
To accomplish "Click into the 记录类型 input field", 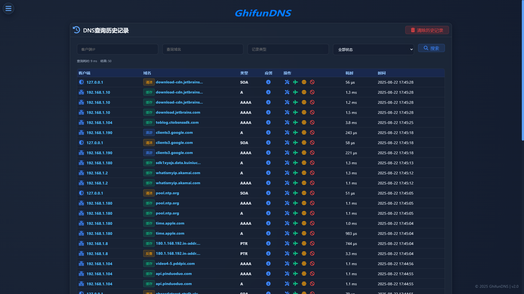I will click(x=288, y=49).
